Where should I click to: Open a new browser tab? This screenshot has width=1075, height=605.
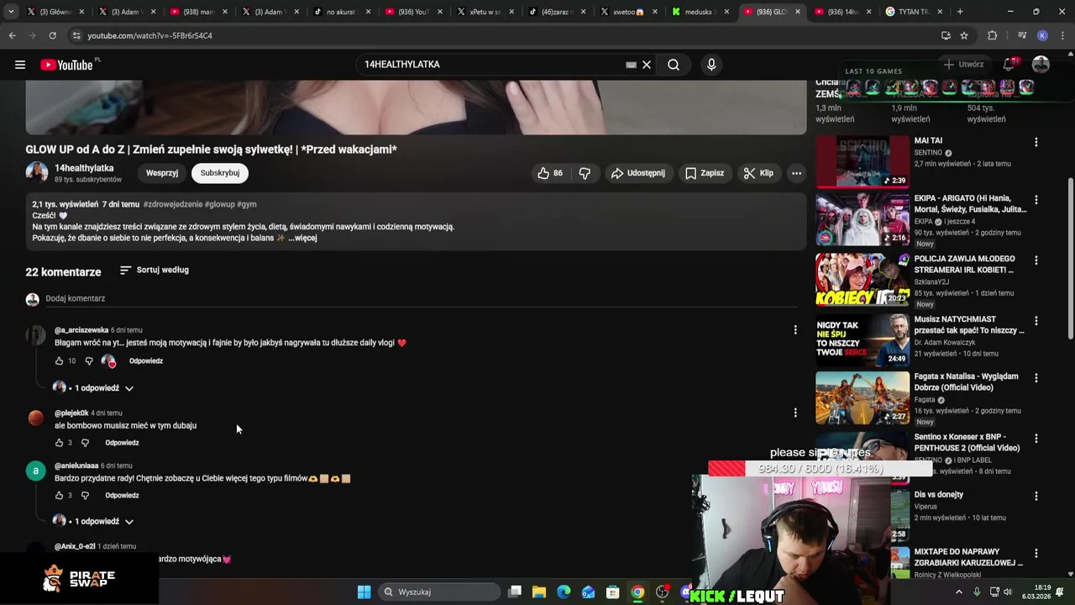pos(960,12)
